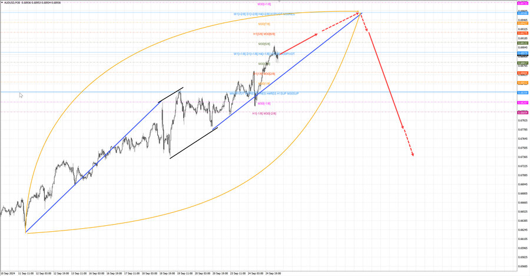Click the orange 0.69427 price tag
Screen dimensions: 530x276
pos(523,24)
